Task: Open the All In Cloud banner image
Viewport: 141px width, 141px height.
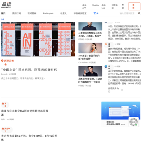Action: pyautogui.click(x=38, y=39)
